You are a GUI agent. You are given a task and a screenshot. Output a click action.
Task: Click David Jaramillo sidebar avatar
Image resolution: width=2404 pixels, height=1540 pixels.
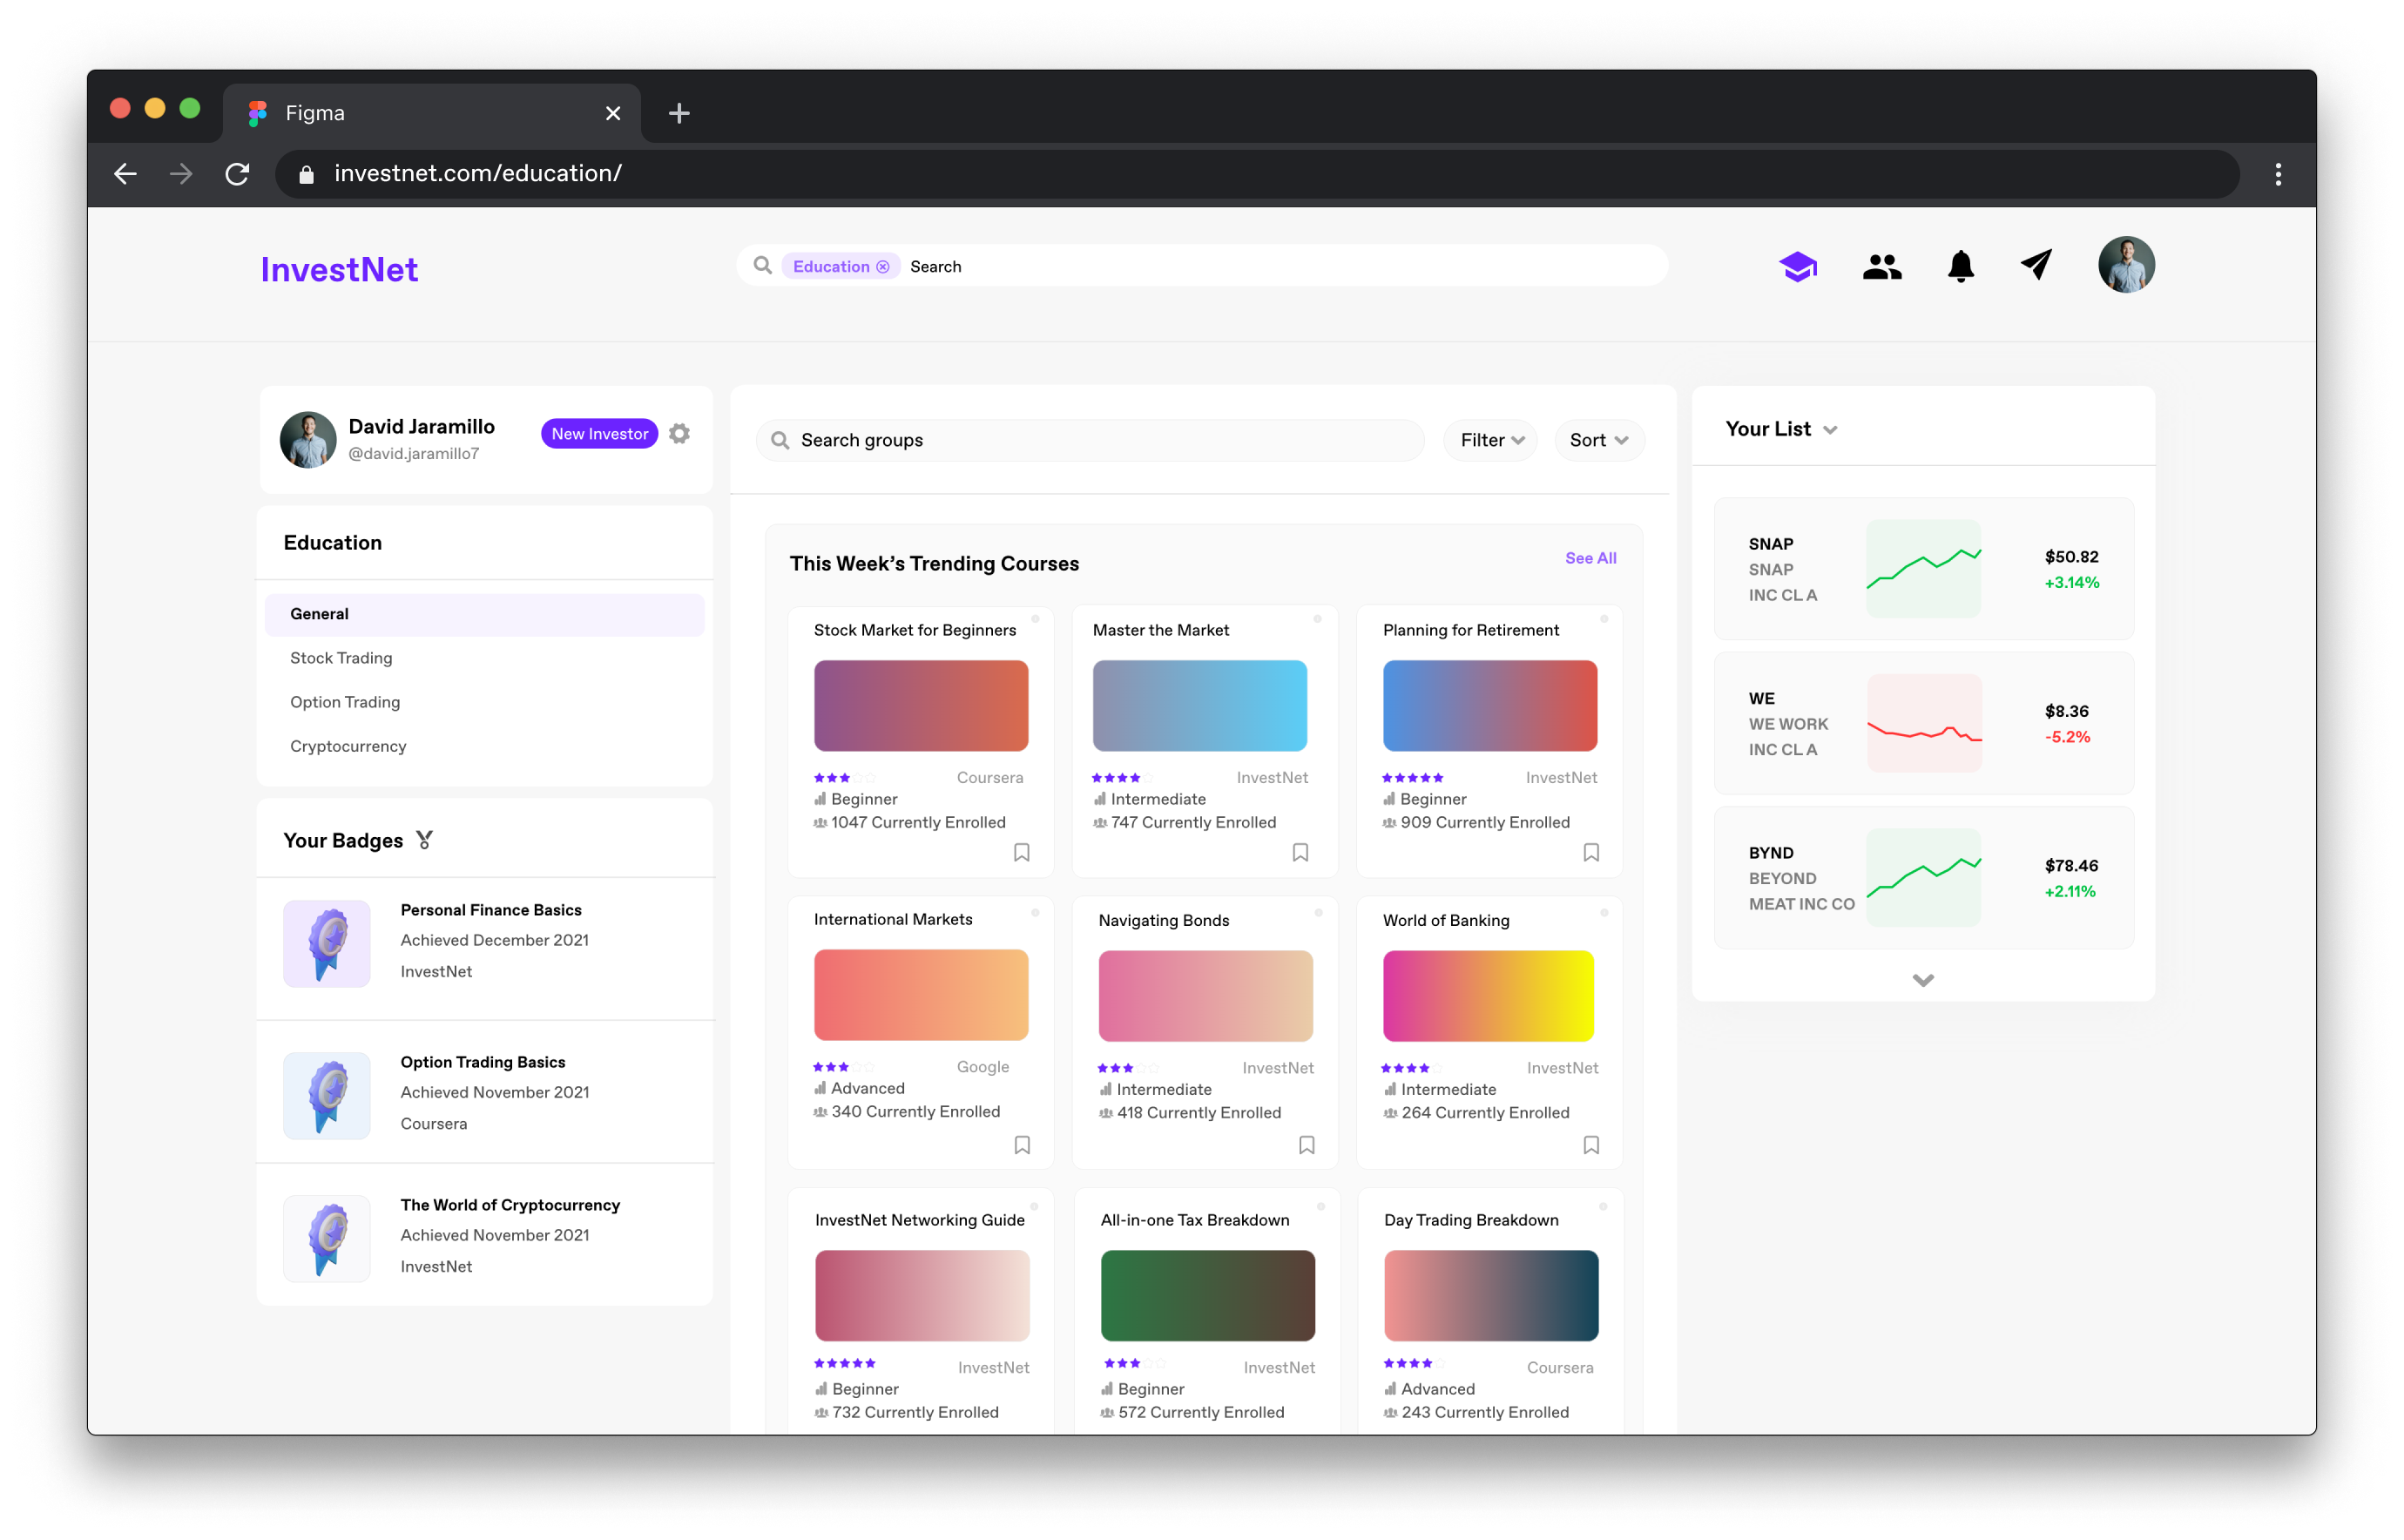(x=307, y=439)
